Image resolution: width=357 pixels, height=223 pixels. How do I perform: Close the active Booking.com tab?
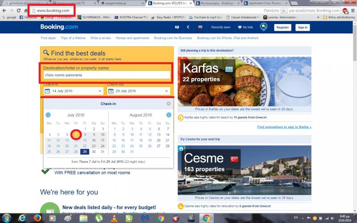191,4
